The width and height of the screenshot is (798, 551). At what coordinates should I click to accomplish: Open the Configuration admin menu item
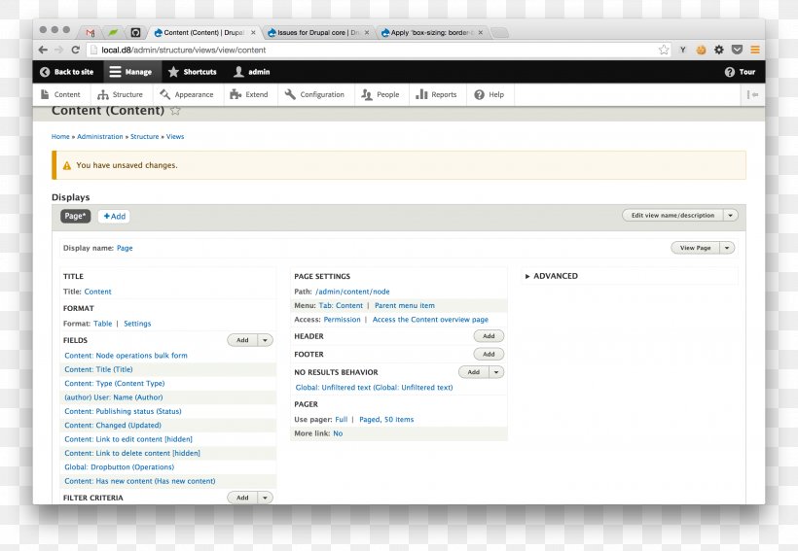314,94
